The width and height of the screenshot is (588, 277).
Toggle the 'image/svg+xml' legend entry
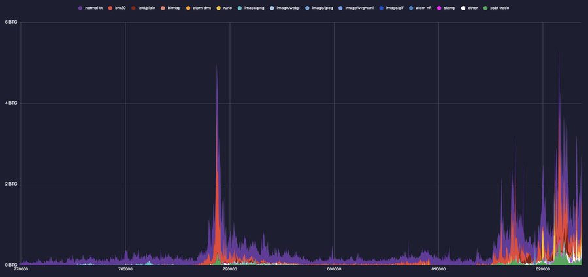tap(356, 8)
